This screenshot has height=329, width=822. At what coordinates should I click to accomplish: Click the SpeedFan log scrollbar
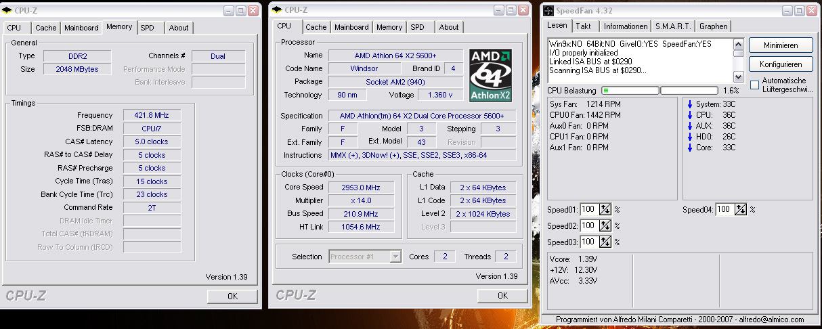point(739,60)
